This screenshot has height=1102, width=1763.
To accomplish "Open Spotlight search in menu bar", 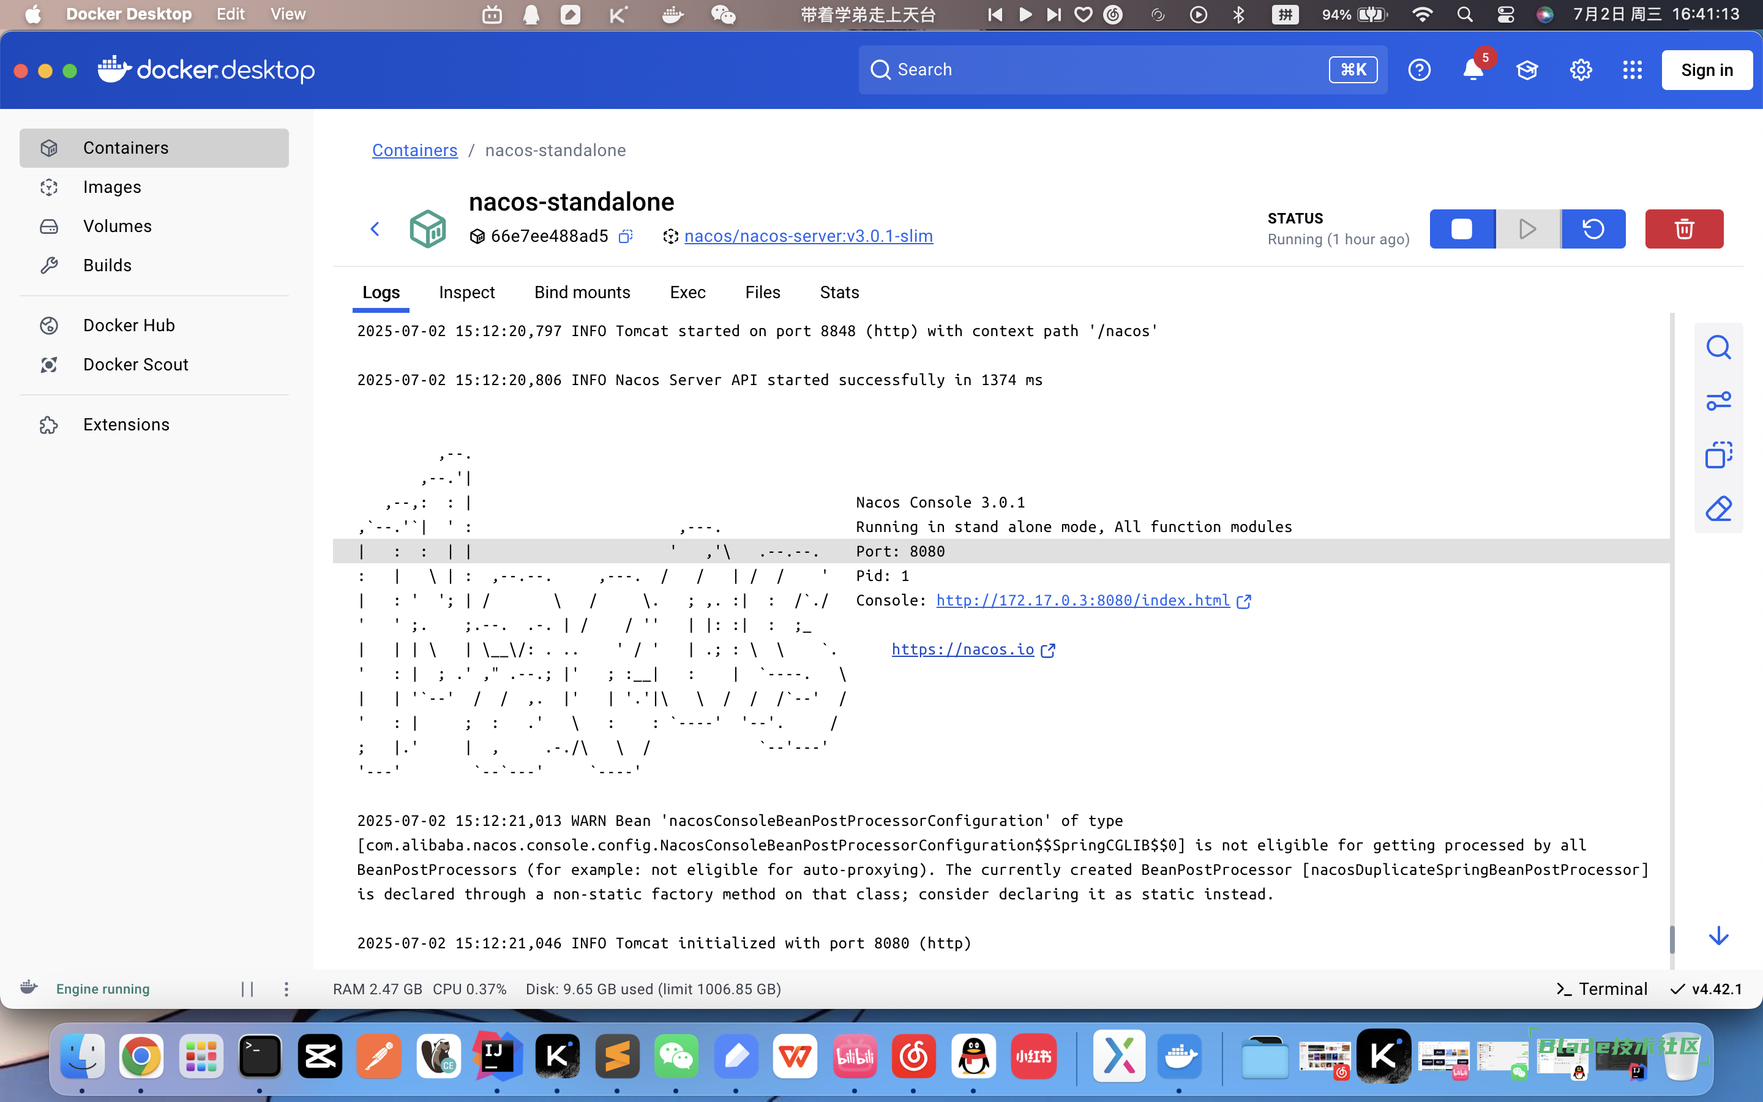I will click(x=1465, y=15).
